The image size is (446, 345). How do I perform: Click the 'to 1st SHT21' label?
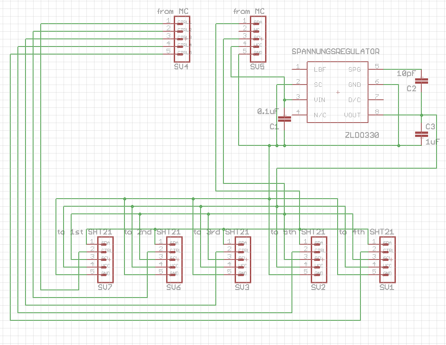(x=85, y=232)
